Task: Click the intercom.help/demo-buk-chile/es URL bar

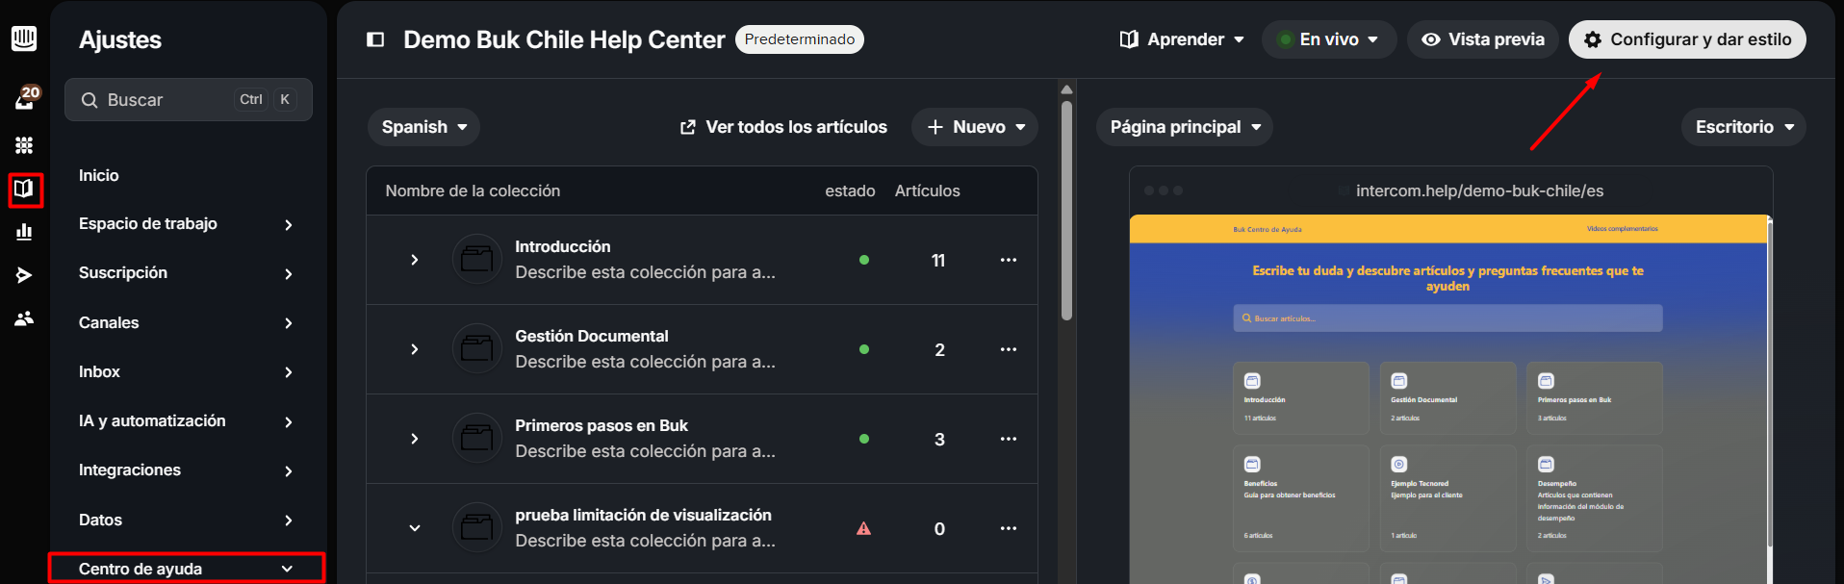Action: click(1479, 190)
